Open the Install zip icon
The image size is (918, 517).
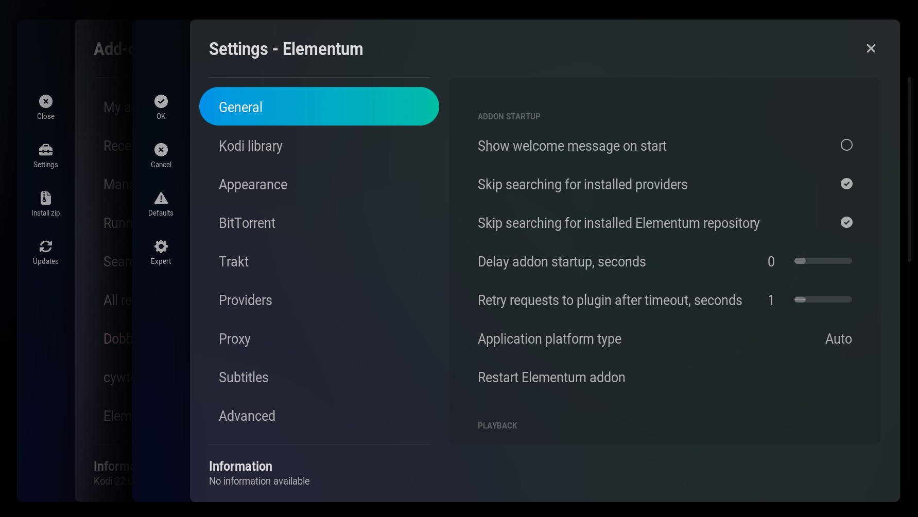coord(46,199)
